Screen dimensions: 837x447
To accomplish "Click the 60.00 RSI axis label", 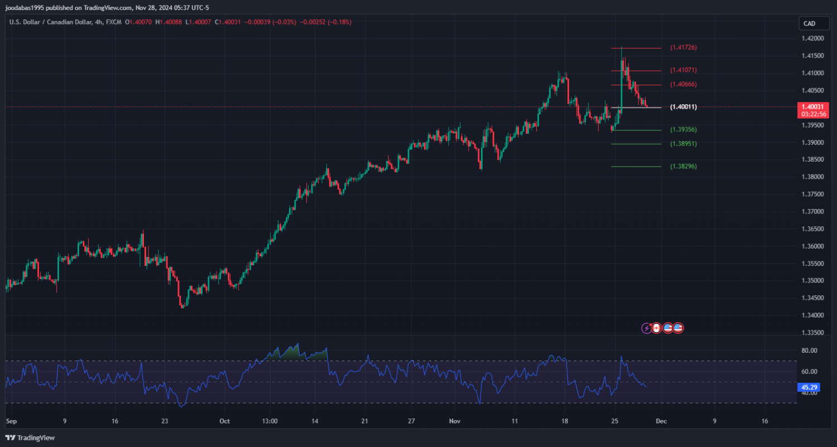I will tap(810, 372).
